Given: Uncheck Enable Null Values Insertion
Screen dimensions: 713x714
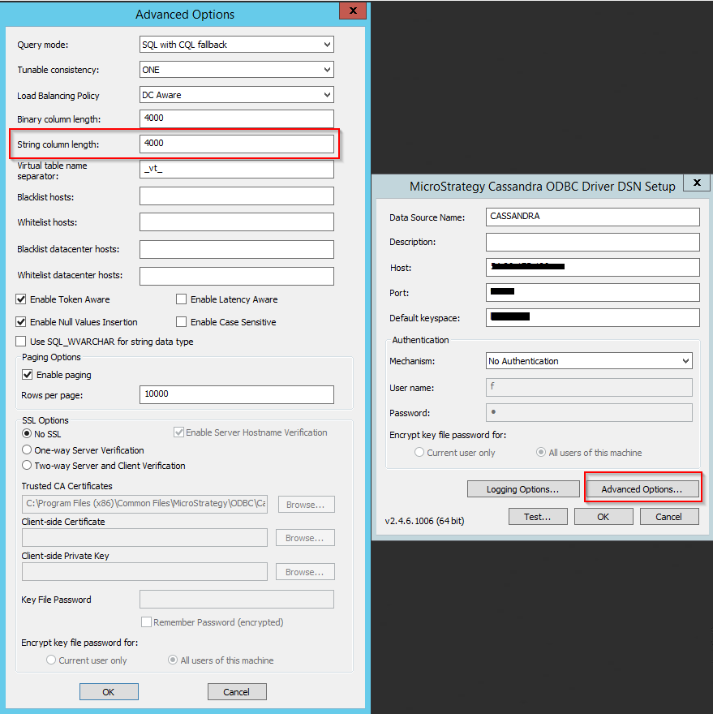Looking at the screenshot, I should (20, 321).
